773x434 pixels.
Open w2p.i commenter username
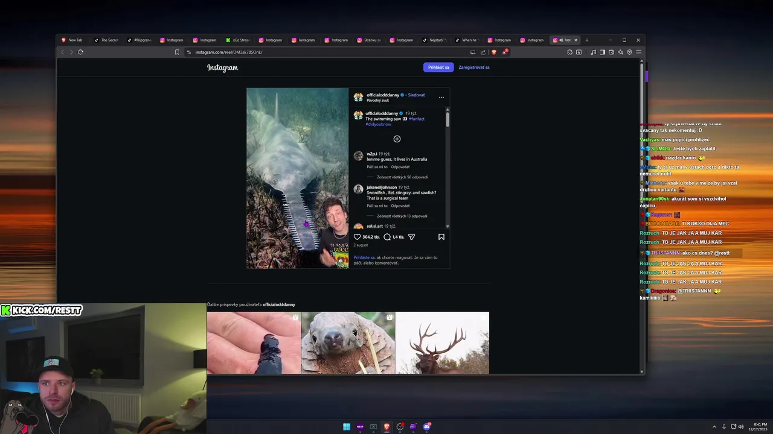tap(371, 154)
